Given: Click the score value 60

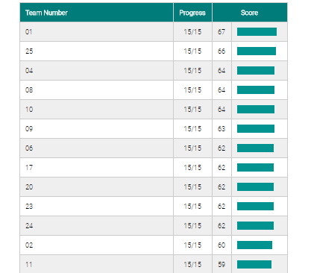Looking at the screenshot, I should pos(222,245).
